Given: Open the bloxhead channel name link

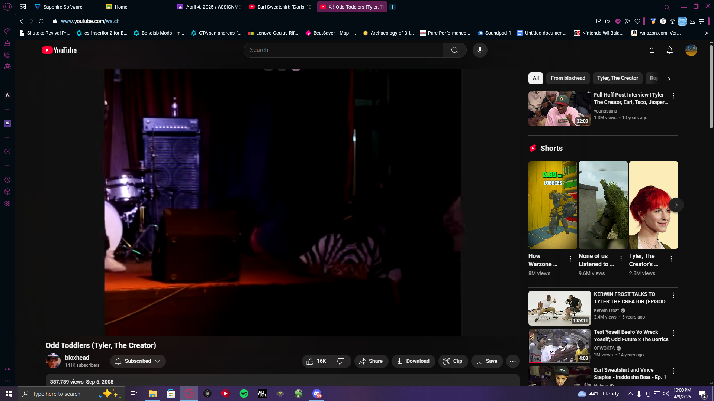Looking at the screenshot, I should click(77, 358).
